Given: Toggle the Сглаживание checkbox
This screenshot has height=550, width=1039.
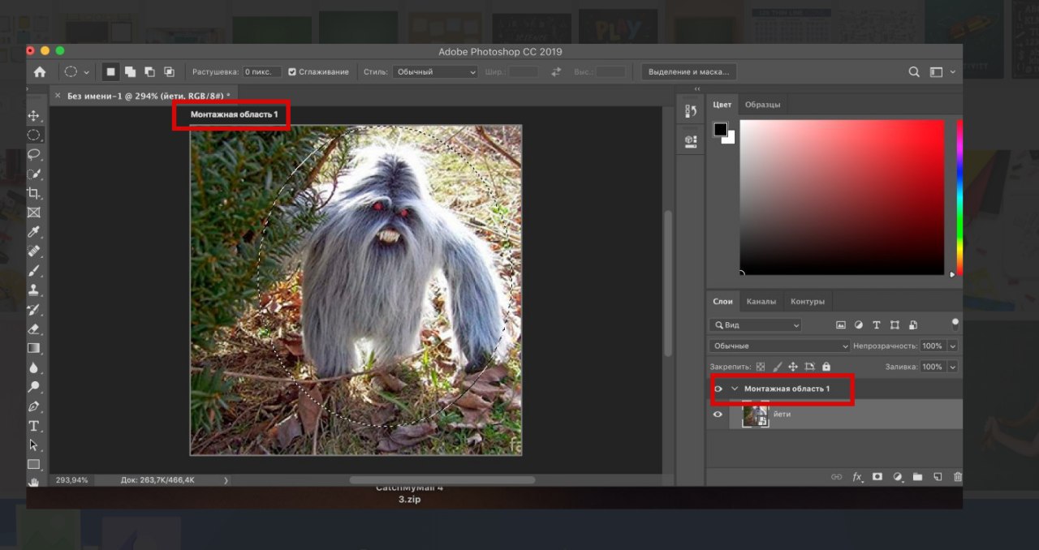Looking at the screenshot, I should coord(292,71).
